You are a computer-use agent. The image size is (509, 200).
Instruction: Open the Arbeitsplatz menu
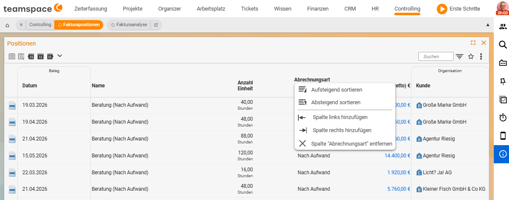[x=211, y=8]
